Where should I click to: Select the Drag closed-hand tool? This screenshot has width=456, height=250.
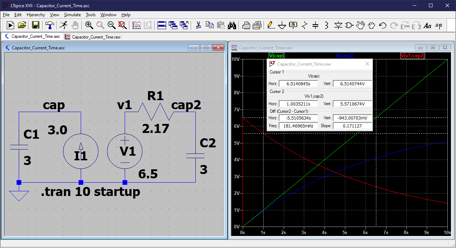click(x=371, y=25)
